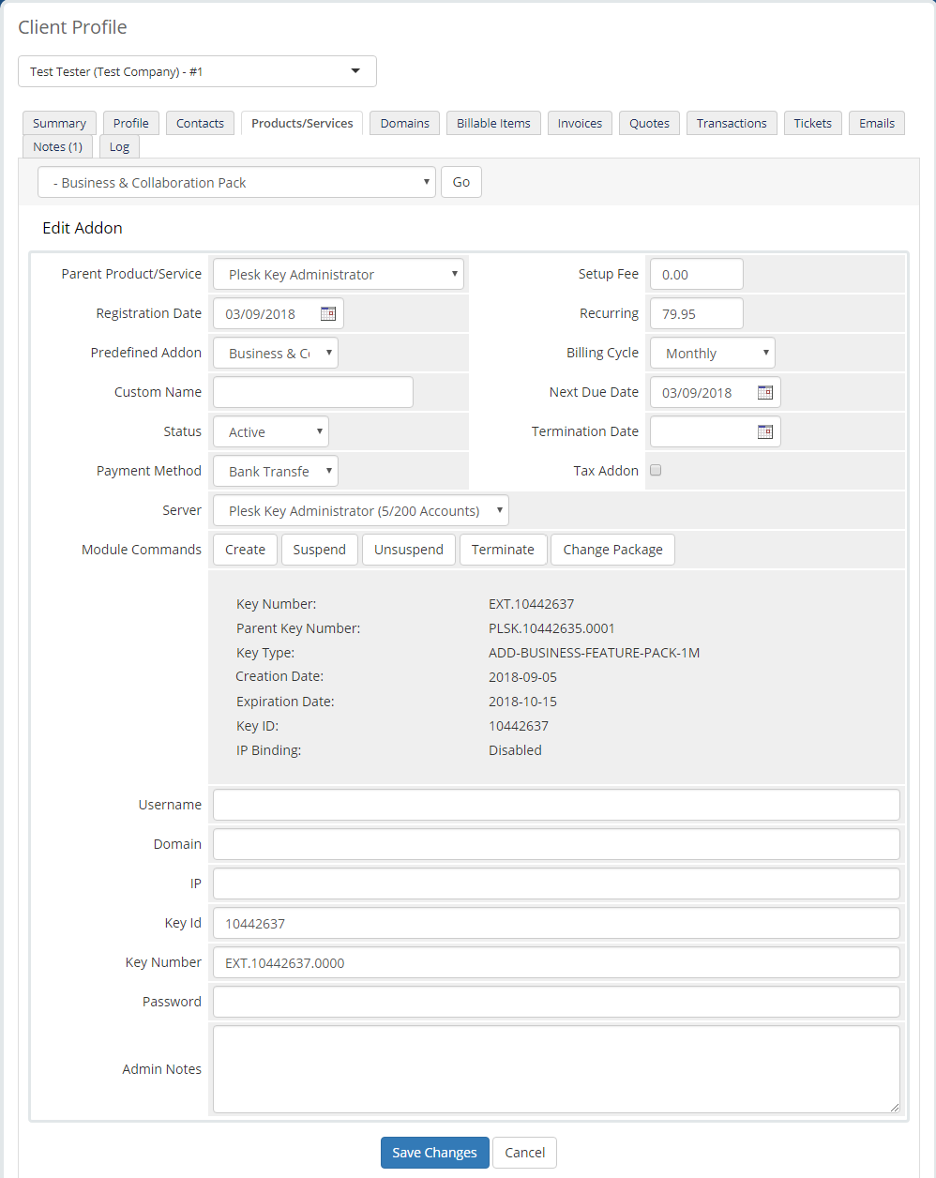Click the Change Package button
The image size is (936, 1178).
click(612, 550)
